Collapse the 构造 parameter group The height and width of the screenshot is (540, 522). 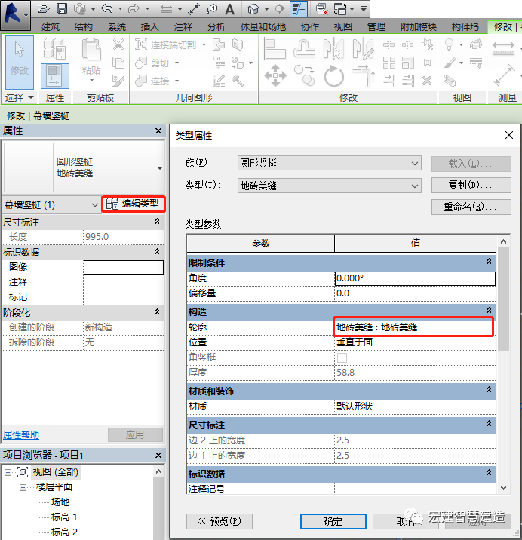489,311
